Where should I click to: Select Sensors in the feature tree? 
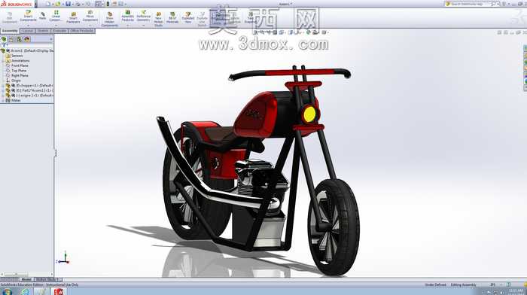17,56
